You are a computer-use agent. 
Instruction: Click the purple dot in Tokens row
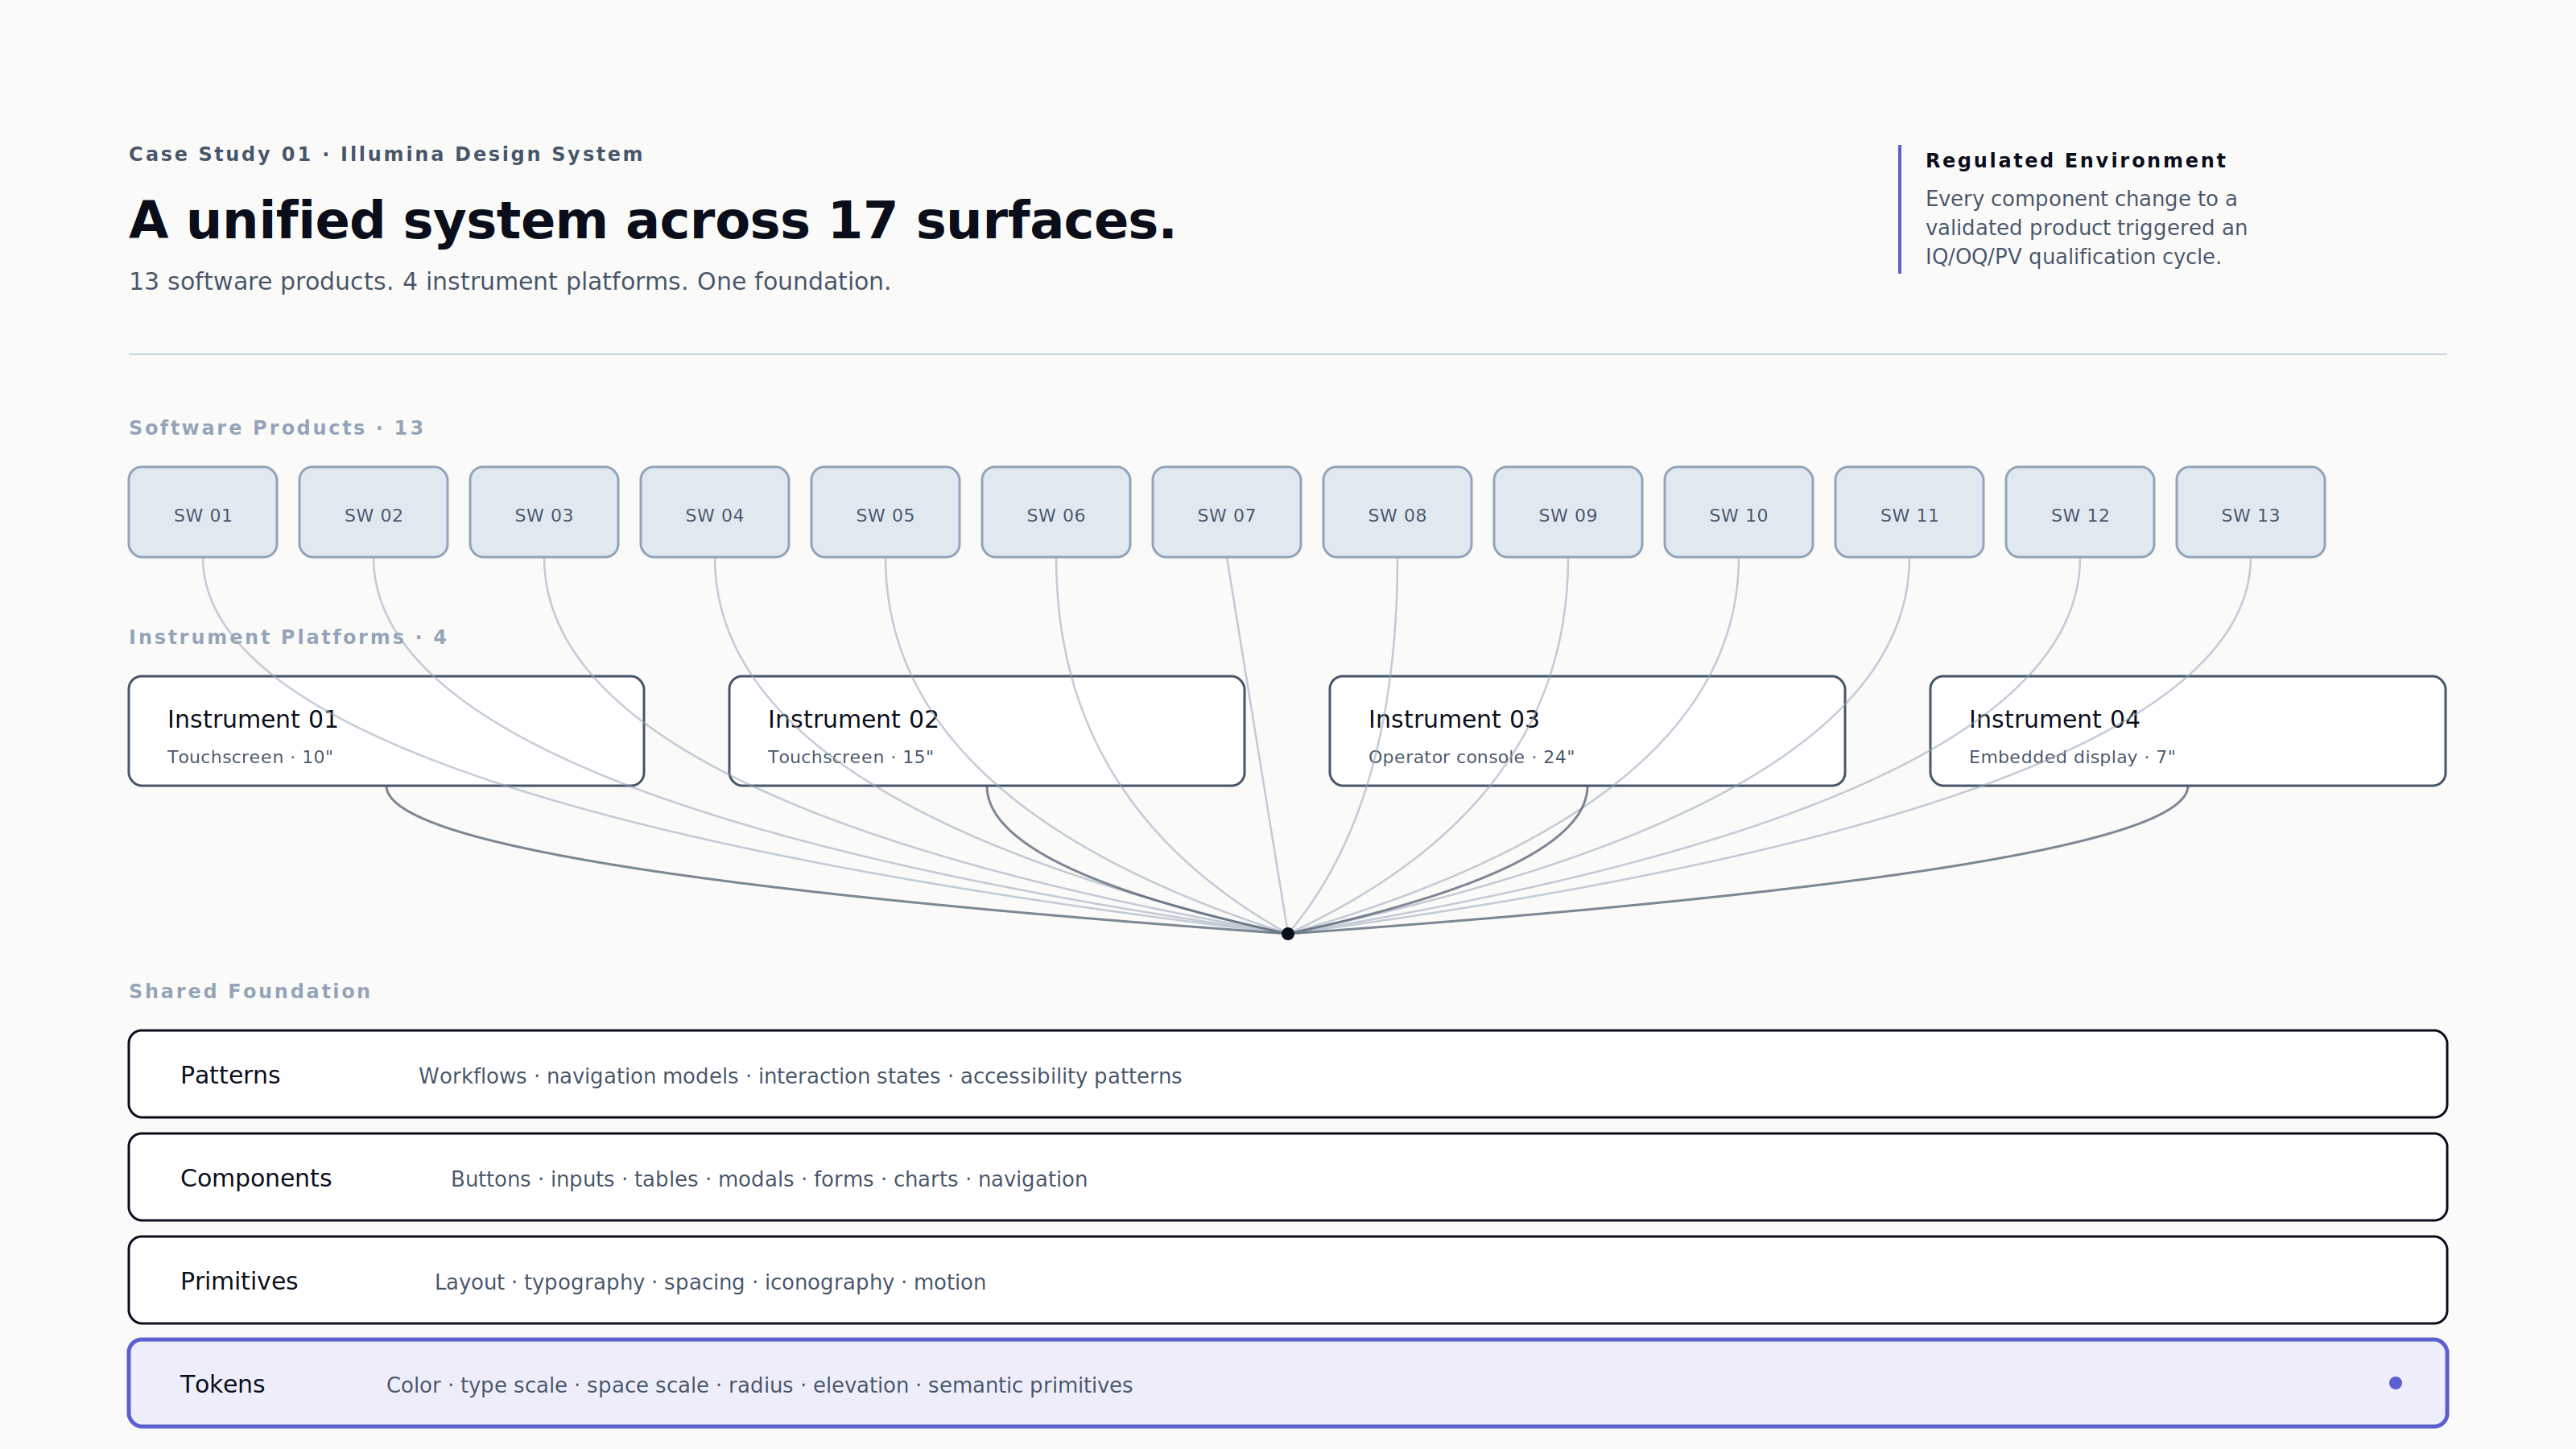tap(2395, 1383)
